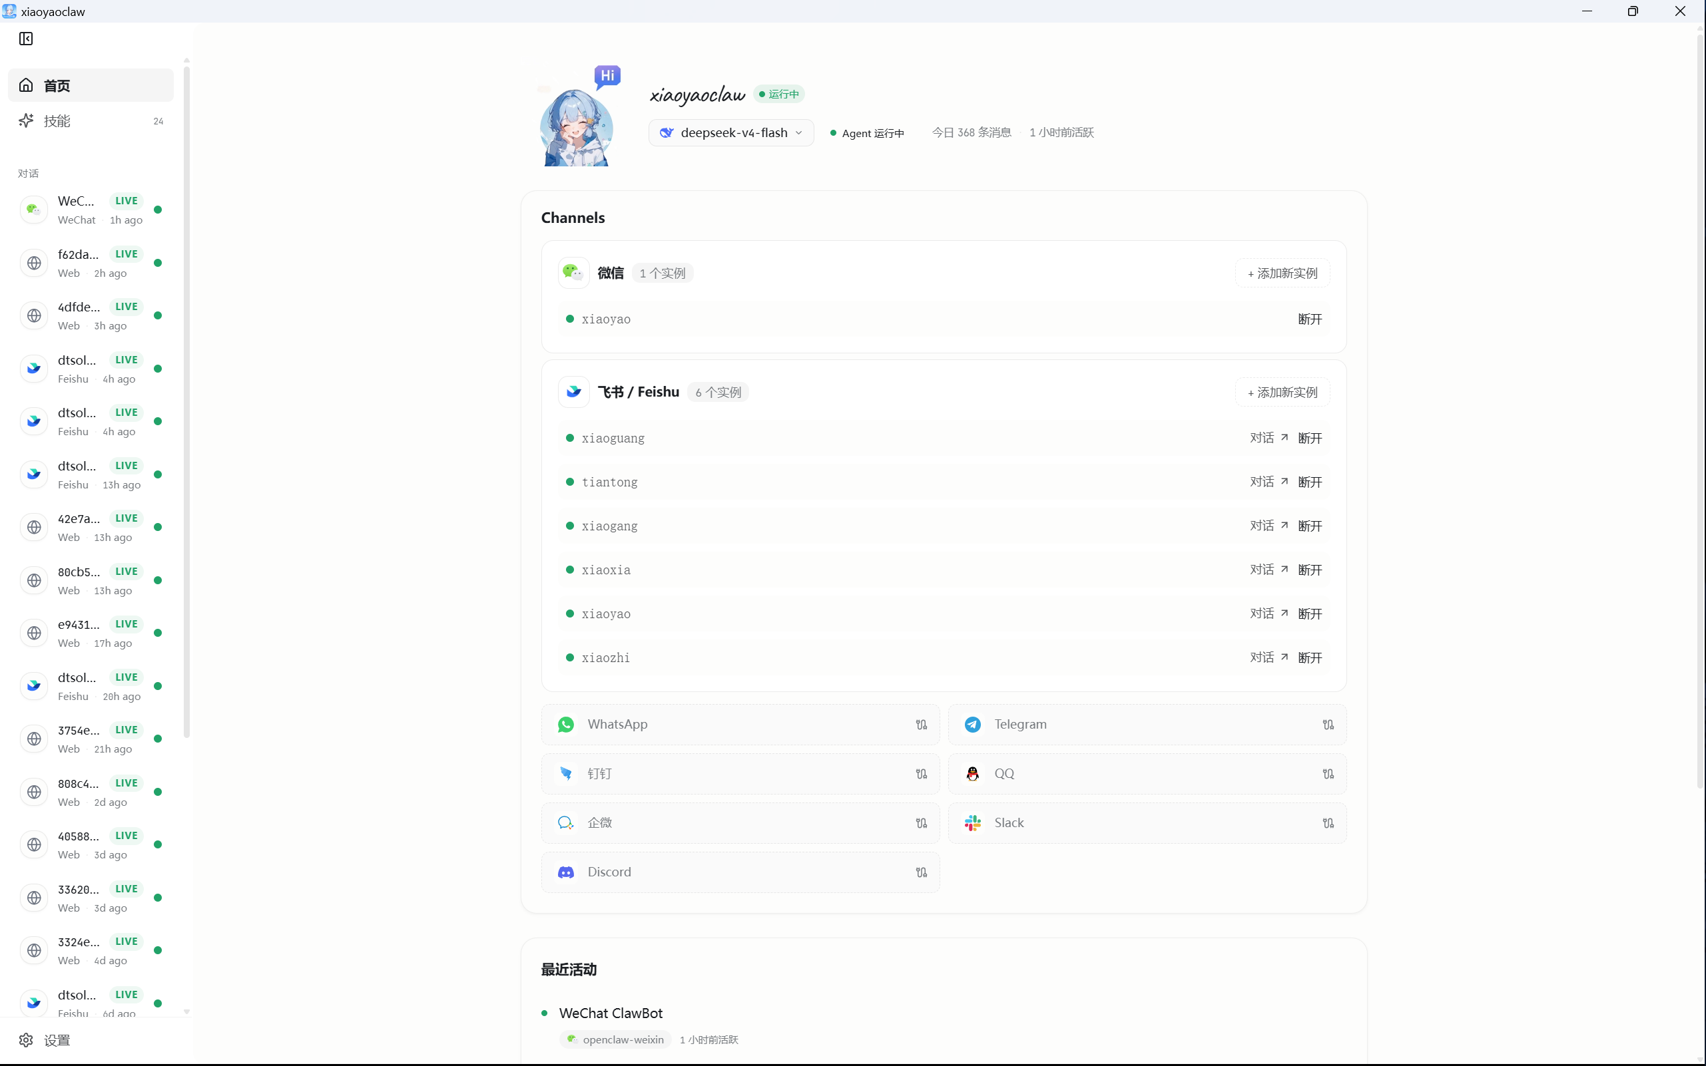Viewport: 1706px width, 1066px height.
Task: Open the 808c4... Web conversation
Action: tap(91, 792)
